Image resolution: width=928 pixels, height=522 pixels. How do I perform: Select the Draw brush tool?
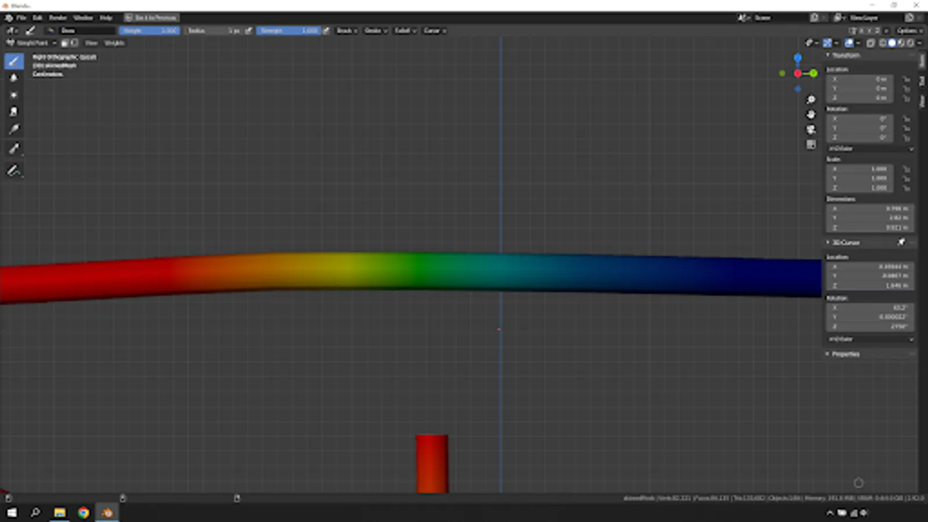click(x=14, y=60)
